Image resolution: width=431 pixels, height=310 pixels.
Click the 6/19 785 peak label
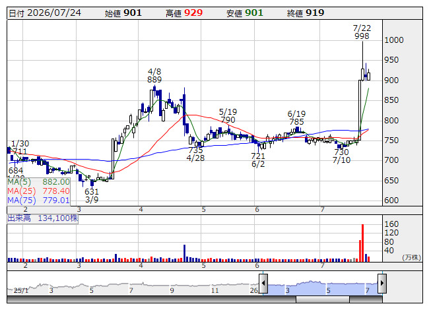click(296, 118)
